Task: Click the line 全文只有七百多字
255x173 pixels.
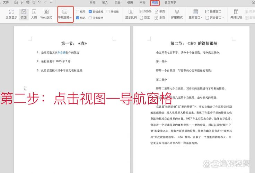Action: coord(188,53)
